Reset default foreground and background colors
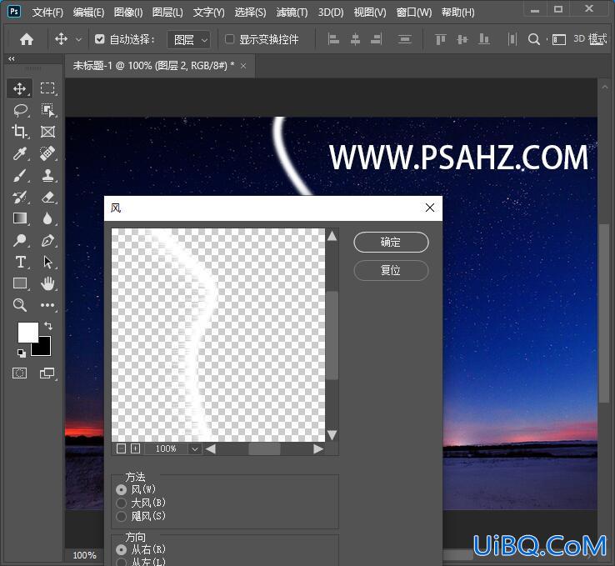Screen dimensions: 615x566 (22, 353)
